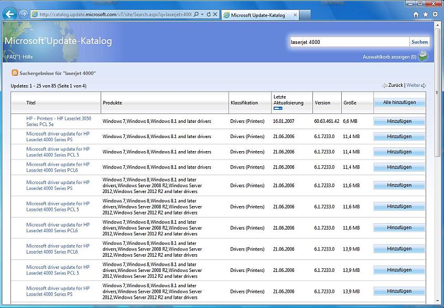This screenshot has height=308, width=444.
Task: Open HP LaserJet 3050 Series PCL 5e link
Action: tap(59, 121)
